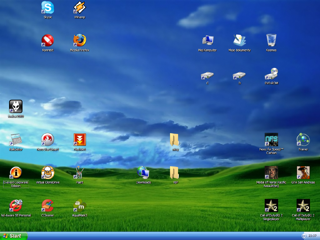Click the GTA San Andreas shortcut
Viewport: 320px width, 240px height.
pyautogui.click(x=303, y=173)
